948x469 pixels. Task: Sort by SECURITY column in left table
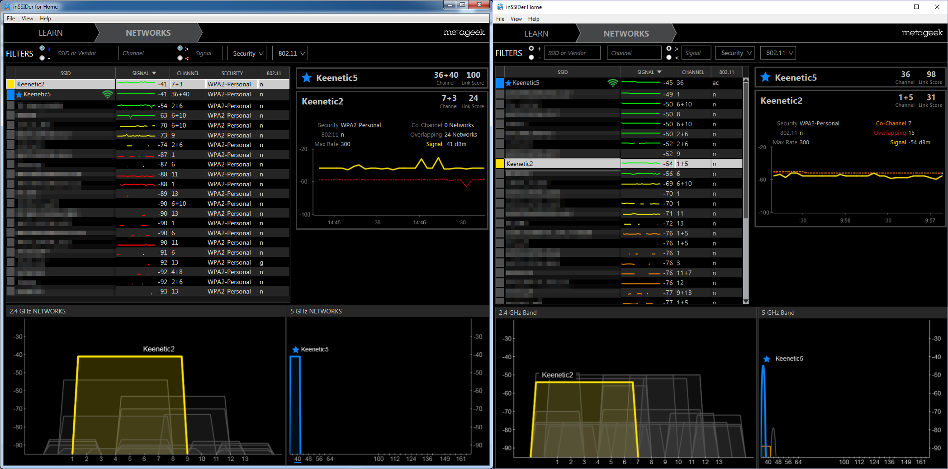232,73
